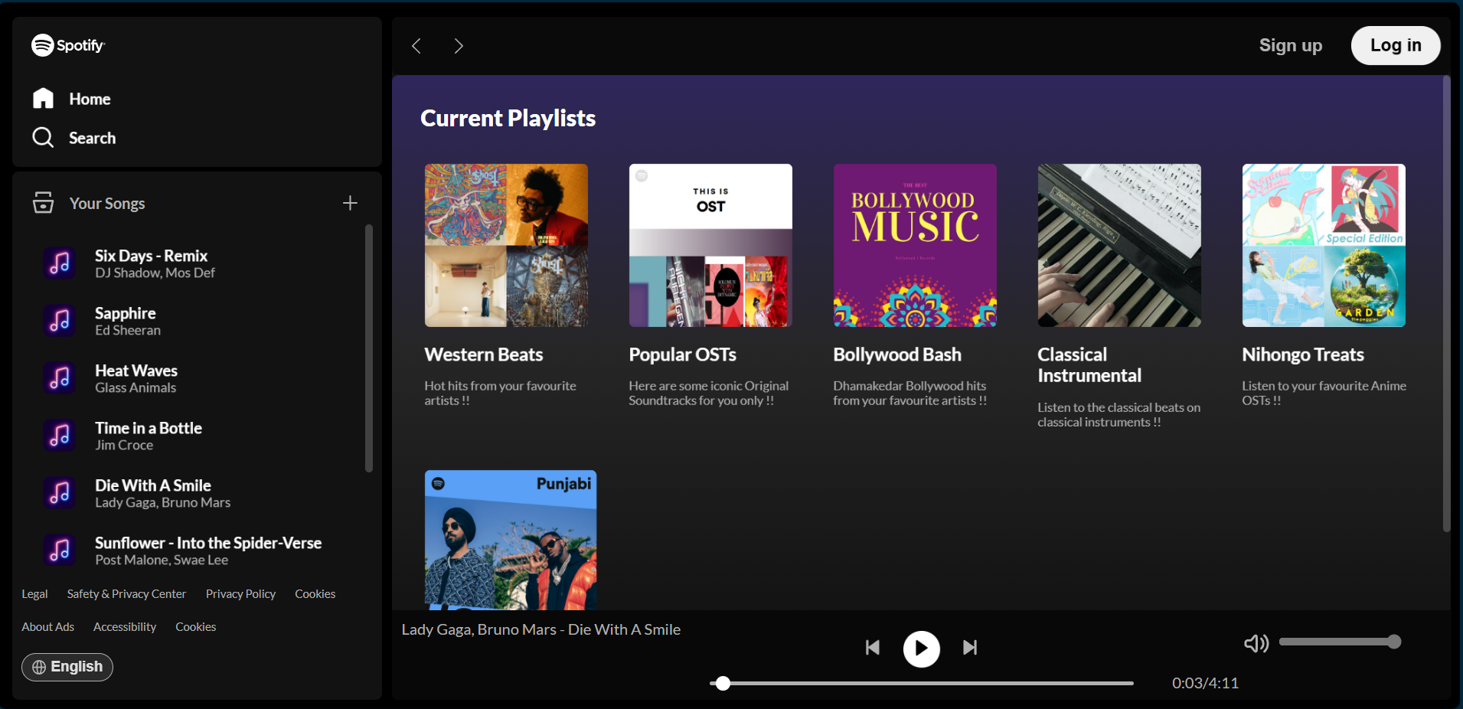Select Die With A Smile in song list
1463x709 pixels.
[153, 485]
